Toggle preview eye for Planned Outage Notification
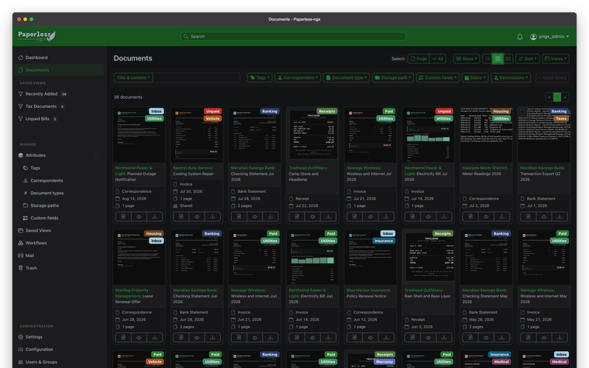This screenshot has width=589, height=368. [x=139, y=216]
